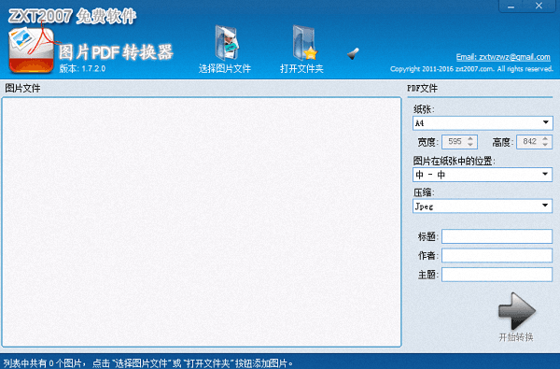Click the select image files icon
The image size is (560, 369).
point(227,43)
